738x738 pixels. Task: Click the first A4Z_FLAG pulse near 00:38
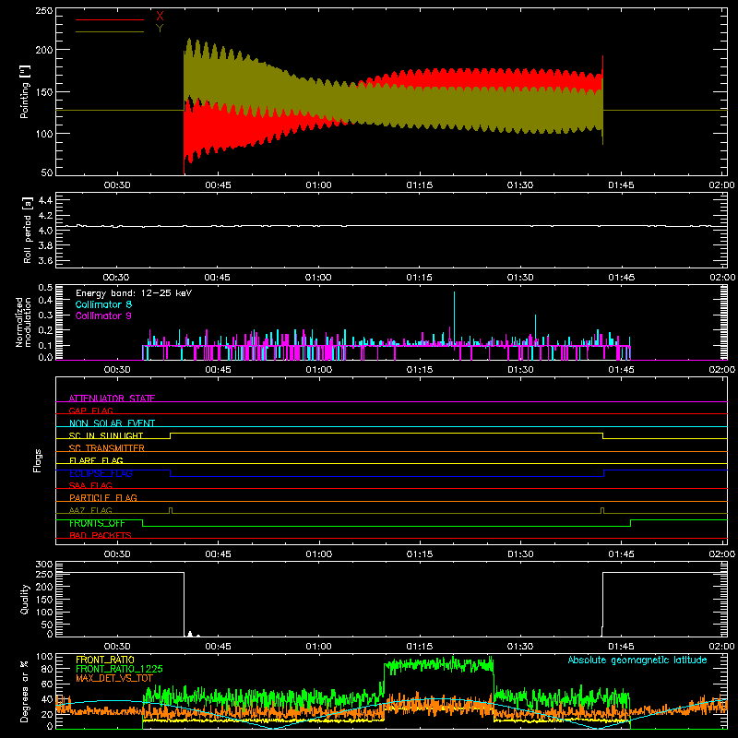[171, 510]
